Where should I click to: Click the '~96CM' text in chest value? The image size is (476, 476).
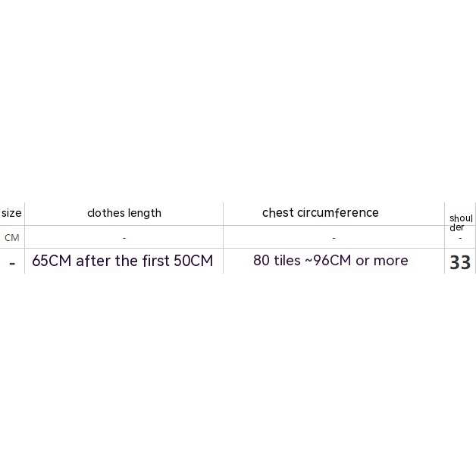point(327,261)
